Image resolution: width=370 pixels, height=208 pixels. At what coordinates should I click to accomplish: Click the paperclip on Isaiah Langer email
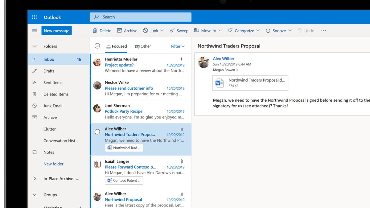coord(182,161)
